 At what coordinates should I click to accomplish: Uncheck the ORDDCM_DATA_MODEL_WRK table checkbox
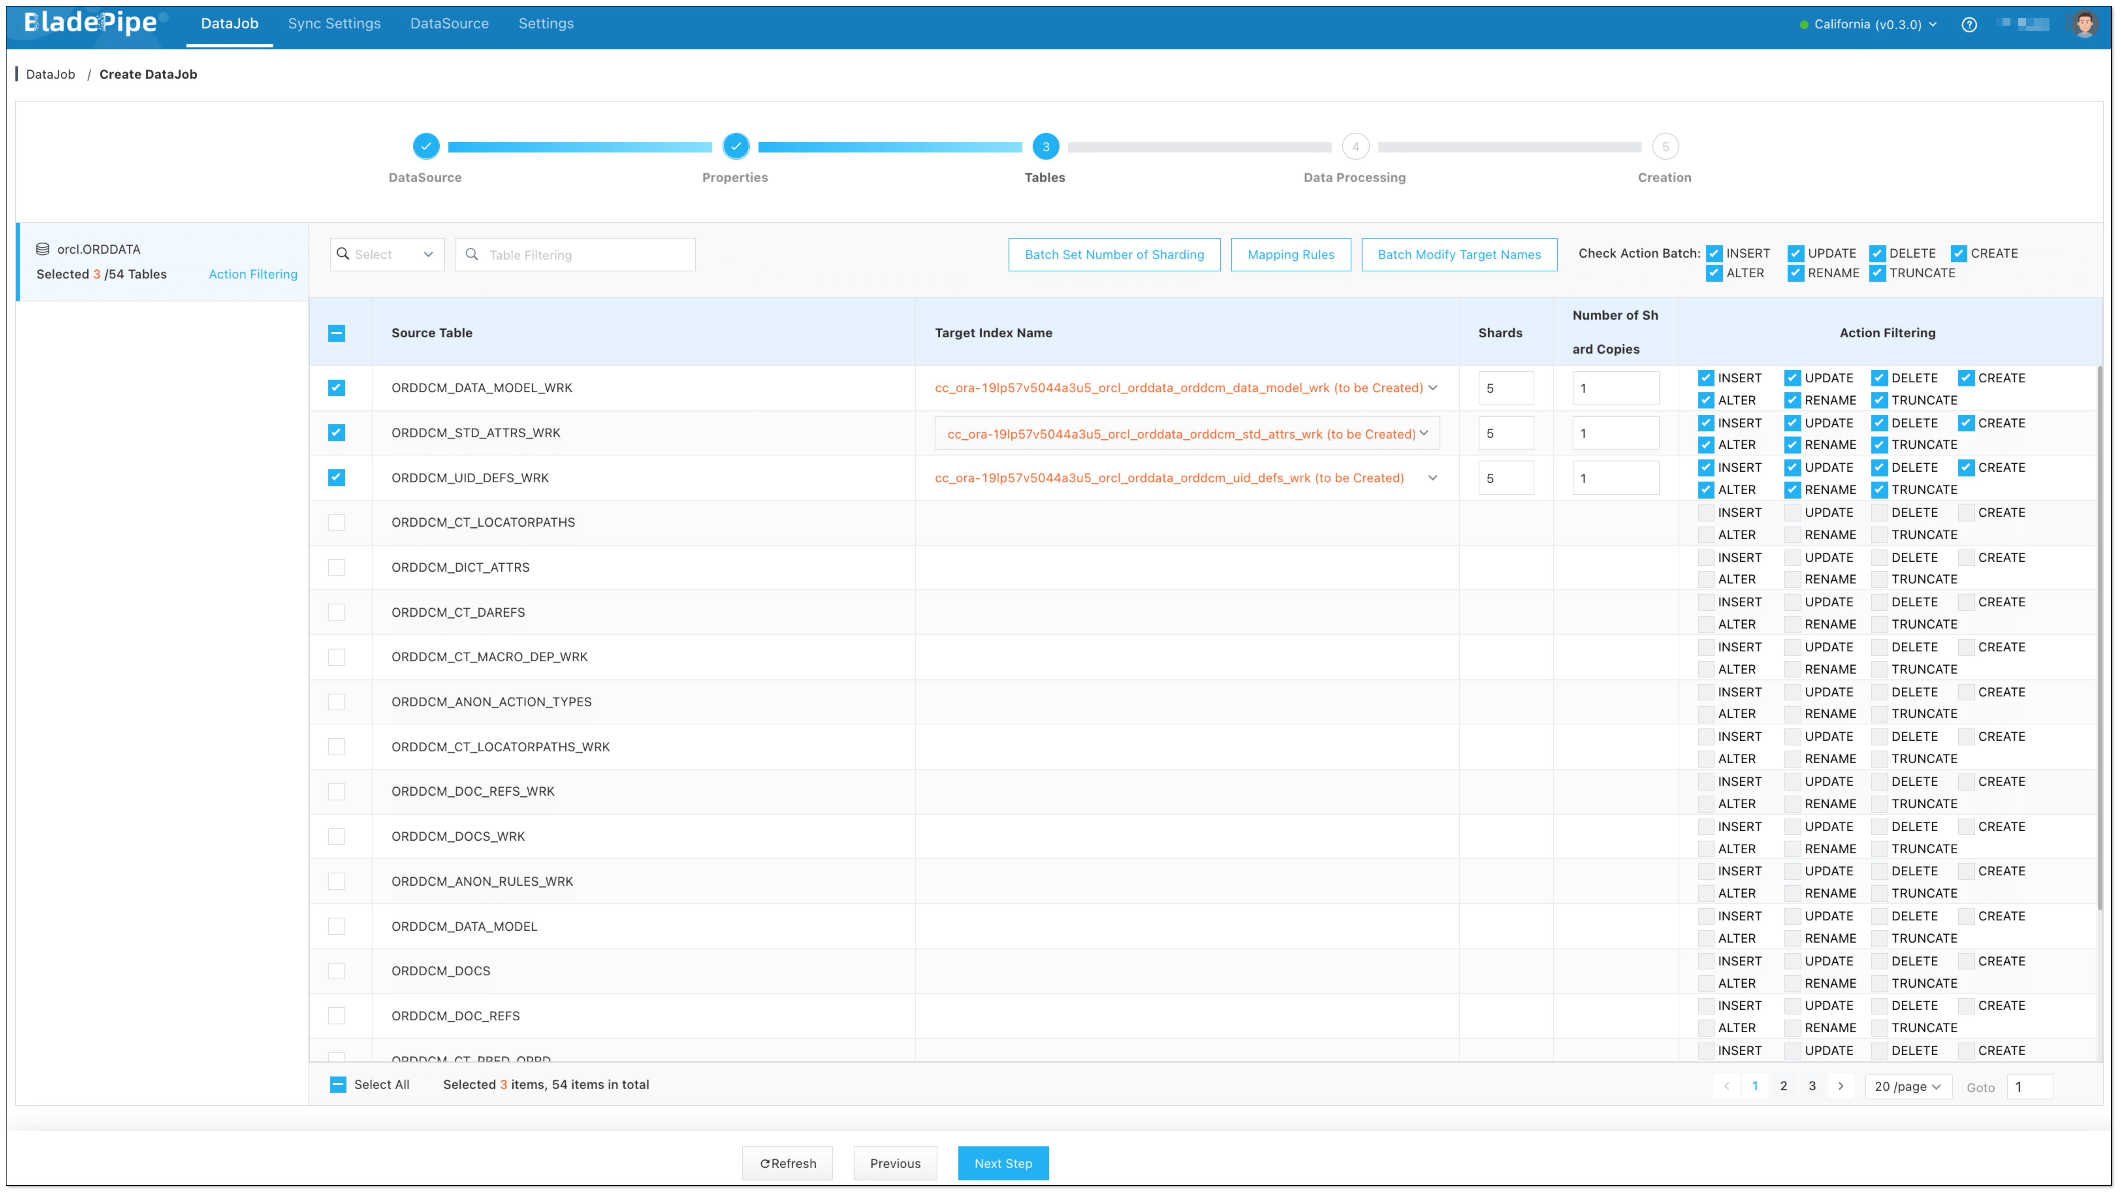[337, 388]
